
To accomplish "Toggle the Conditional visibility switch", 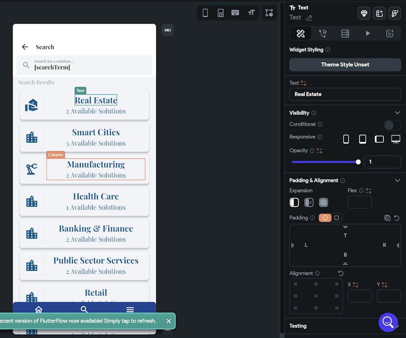I will point(392,124).
